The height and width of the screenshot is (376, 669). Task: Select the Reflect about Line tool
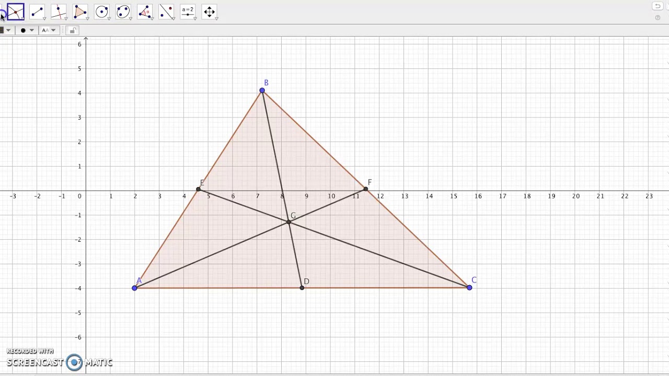click(166, 11)
